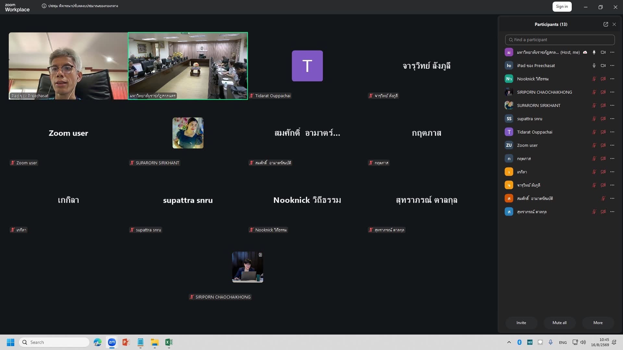Open more options for supattra snru
Viewport: 623px width, 350px height.
(x=612, y=119)
